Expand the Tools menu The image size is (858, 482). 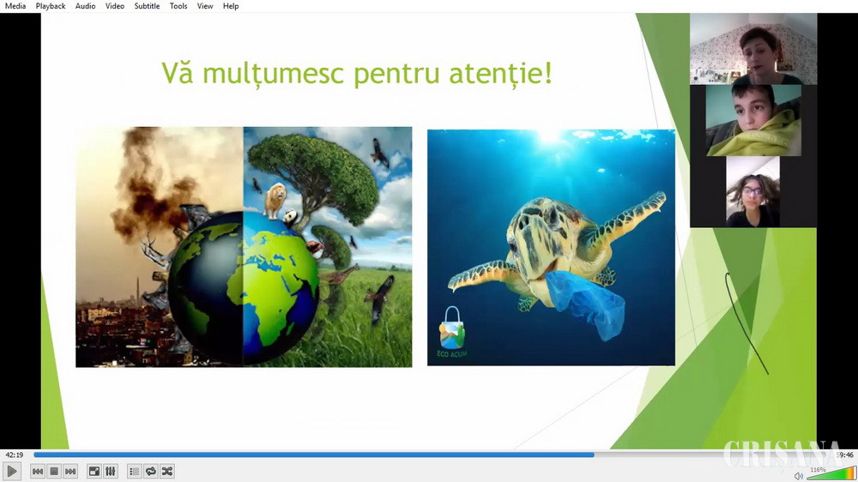(178, 6)
